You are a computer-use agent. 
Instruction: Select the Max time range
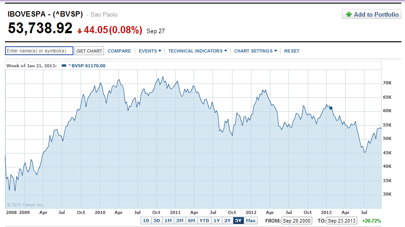click(250, 221)
